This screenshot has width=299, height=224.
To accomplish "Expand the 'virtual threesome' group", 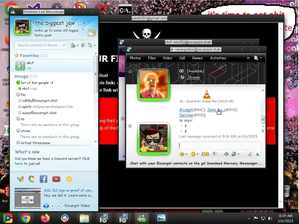I will click(18, 142).
